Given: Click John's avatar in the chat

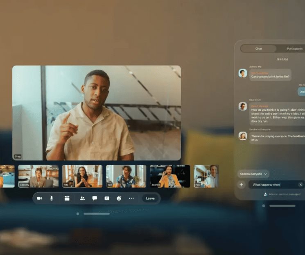Looking at the screenshot, I should (243, 73).
